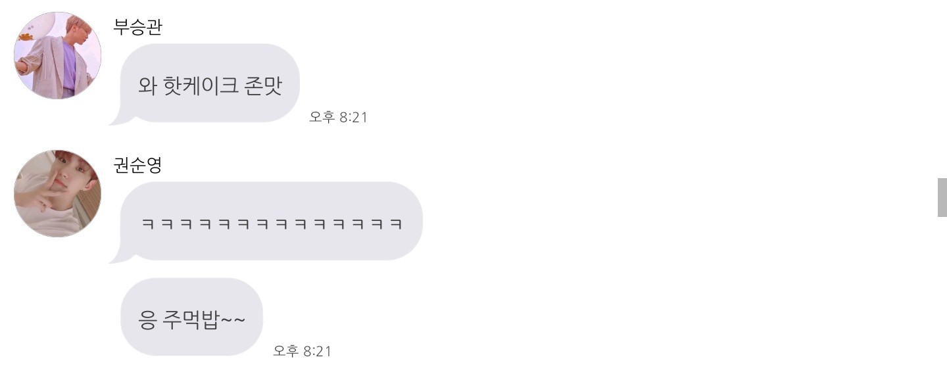The image size is (947, 378).
Task: Click the word 핫케이크 in the first message
Action: (199, 86)
